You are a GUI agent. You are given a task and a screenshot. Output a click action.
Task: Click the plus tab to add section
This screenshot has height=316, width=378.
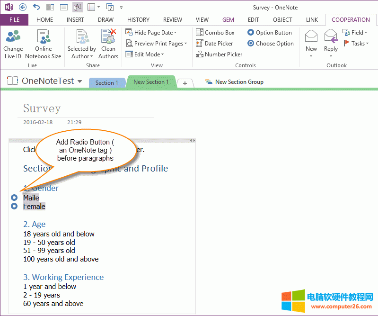pyautogui.click(x=185, y=83)
